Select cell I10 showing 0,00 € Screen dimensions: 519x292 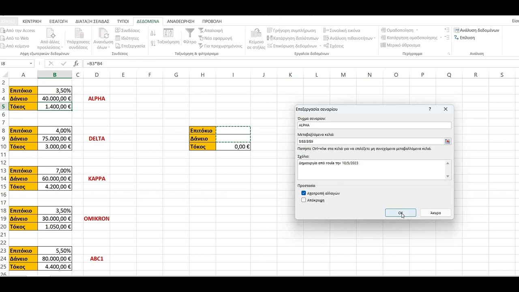233,146
